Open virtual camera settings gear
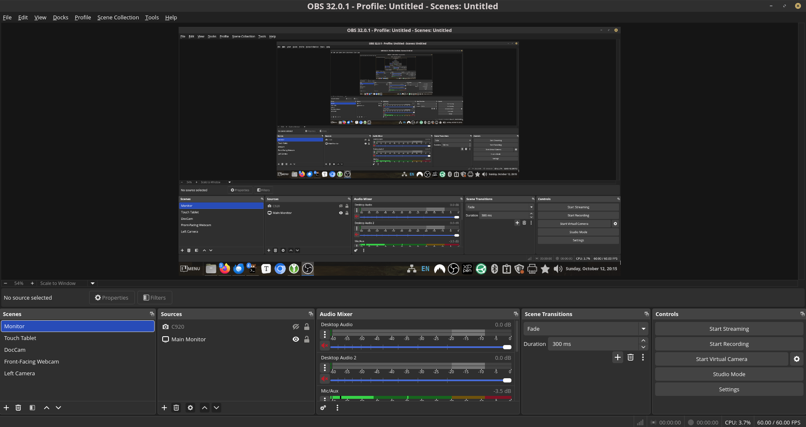The image size is (806, 427). [x=796, y=359]
